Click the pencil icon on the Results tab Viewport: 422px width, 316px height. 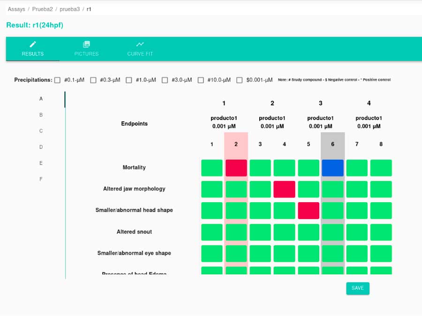tap(33, 44)
